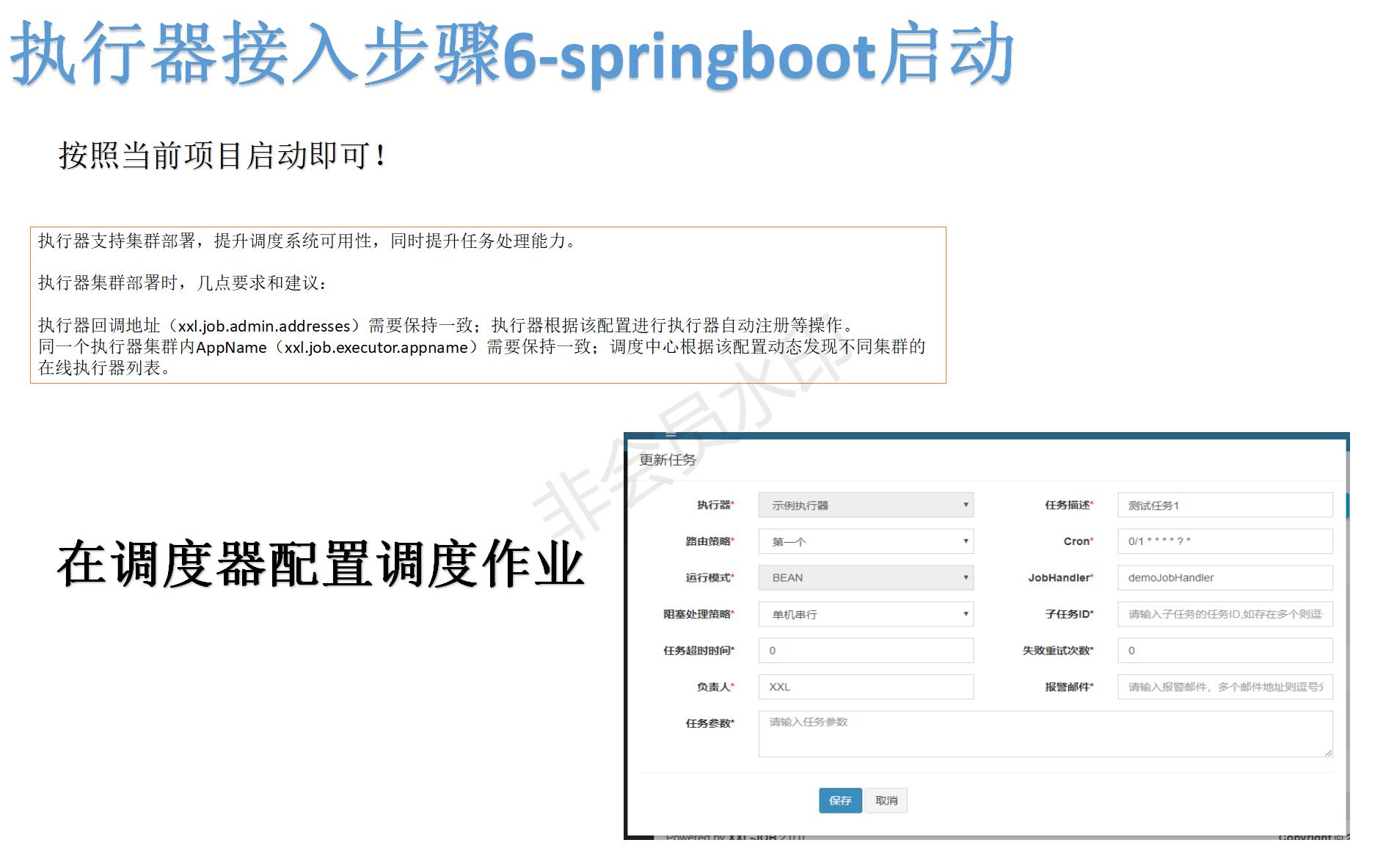The width and height of the screenshot is (1386, 859).
Task: Click the 任务参数 text area
Action: [1046, 734]
